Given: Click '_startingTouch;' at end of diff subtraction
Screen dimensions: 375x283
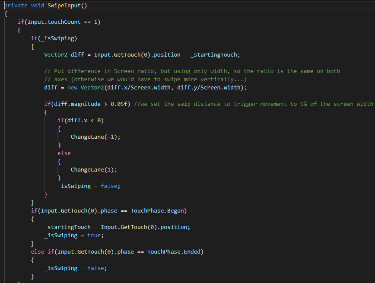Looking at the screenshot, I should click(215, 55).
